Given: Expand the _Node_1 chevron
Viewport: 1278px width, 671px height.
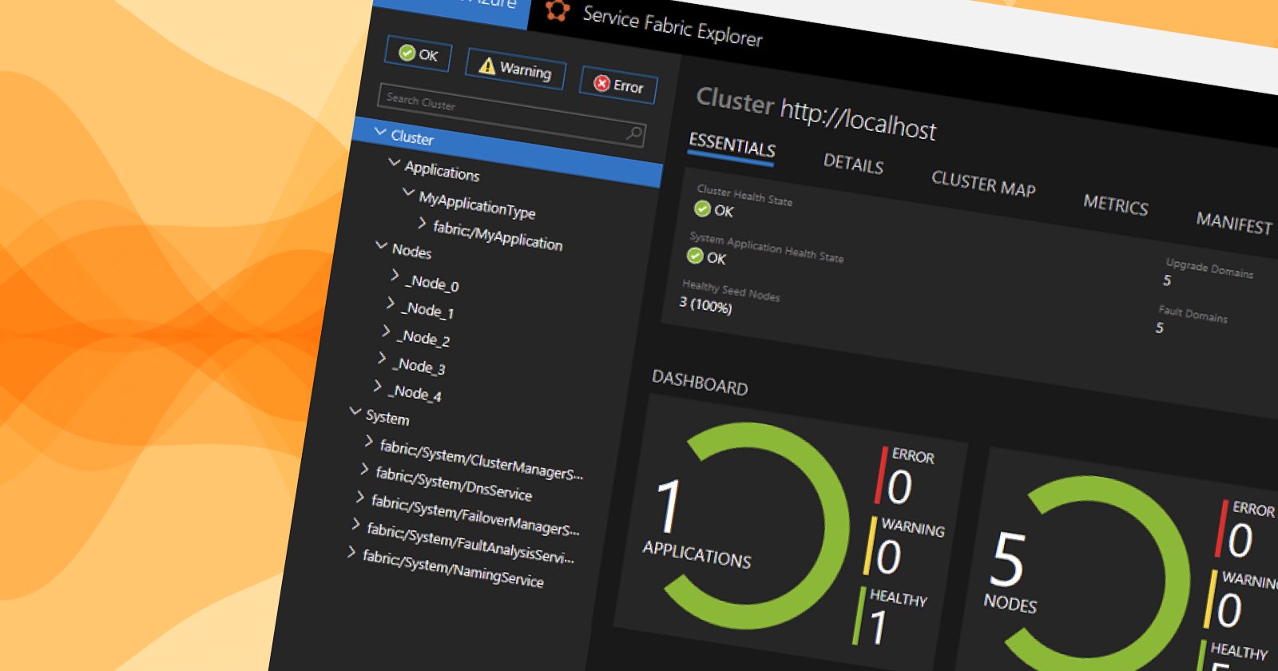Looking at the screenshot, I should (390, 303).
